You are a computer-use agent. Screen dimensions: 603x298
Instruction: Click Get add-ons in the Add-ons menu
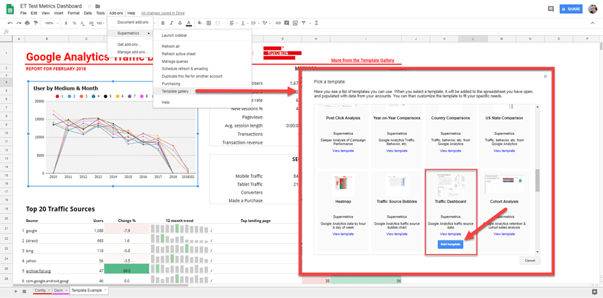coord(130,45)
